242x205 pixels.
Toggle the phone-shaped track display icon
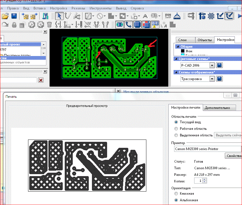pyautogui.click(x=128, y=25)
